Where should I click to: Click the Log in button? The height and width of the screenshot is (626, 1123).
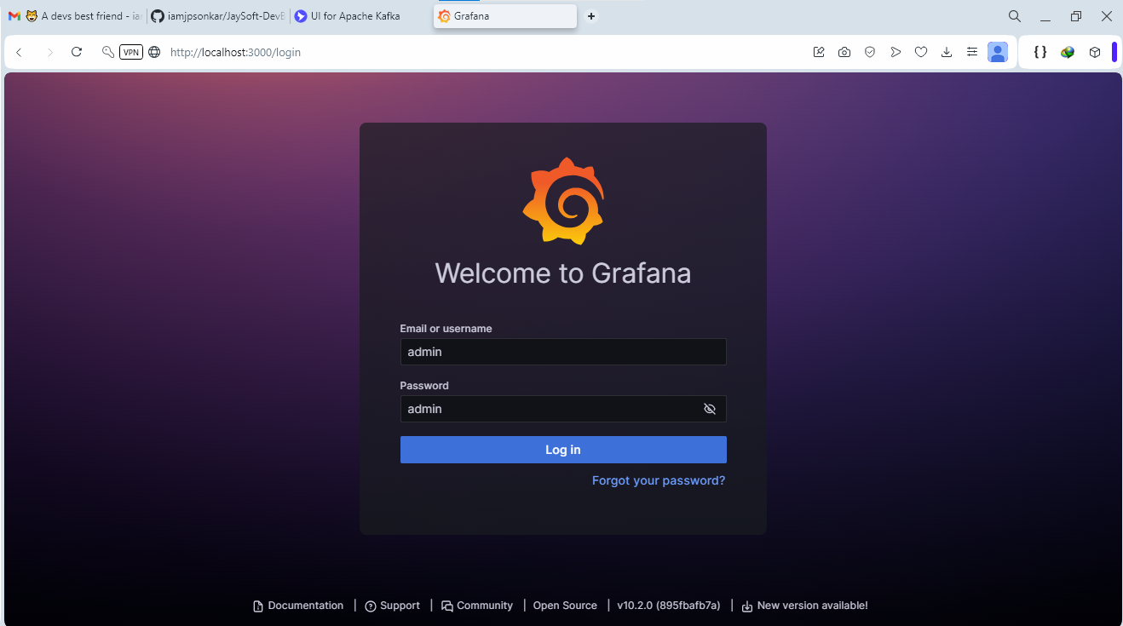pyautogui.click(x=563, y=450)
